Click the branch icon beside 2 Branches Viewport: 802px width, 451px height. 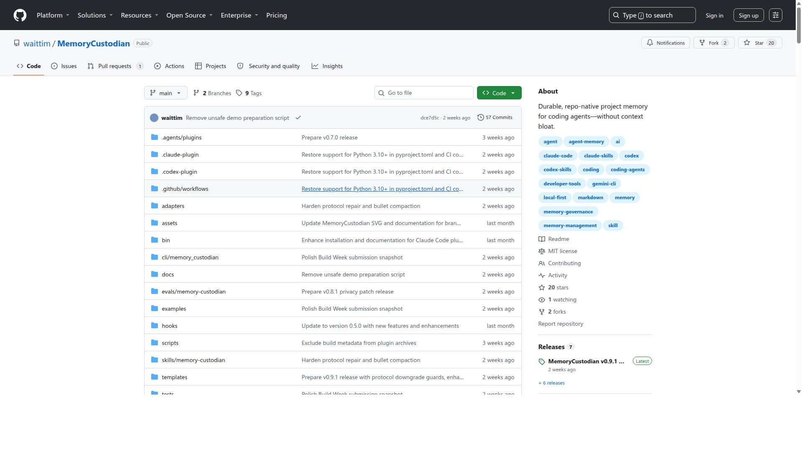[x=196, y=93]
